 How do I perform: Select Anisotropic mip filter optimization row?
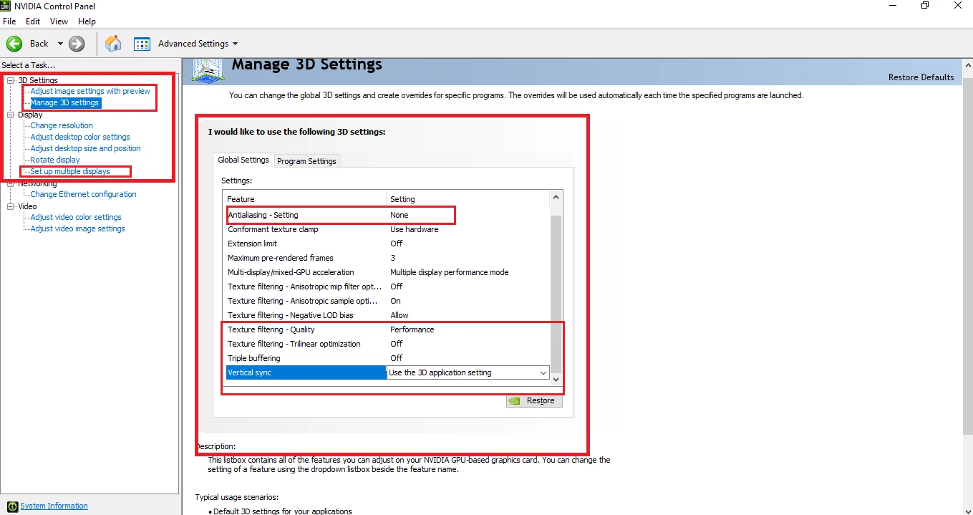tap(387, 287)
